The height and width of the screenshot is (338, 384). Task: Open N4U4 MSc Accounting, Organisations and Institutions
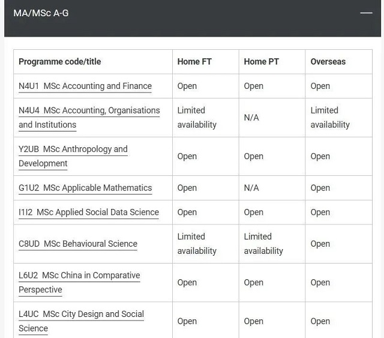point(89,118)
